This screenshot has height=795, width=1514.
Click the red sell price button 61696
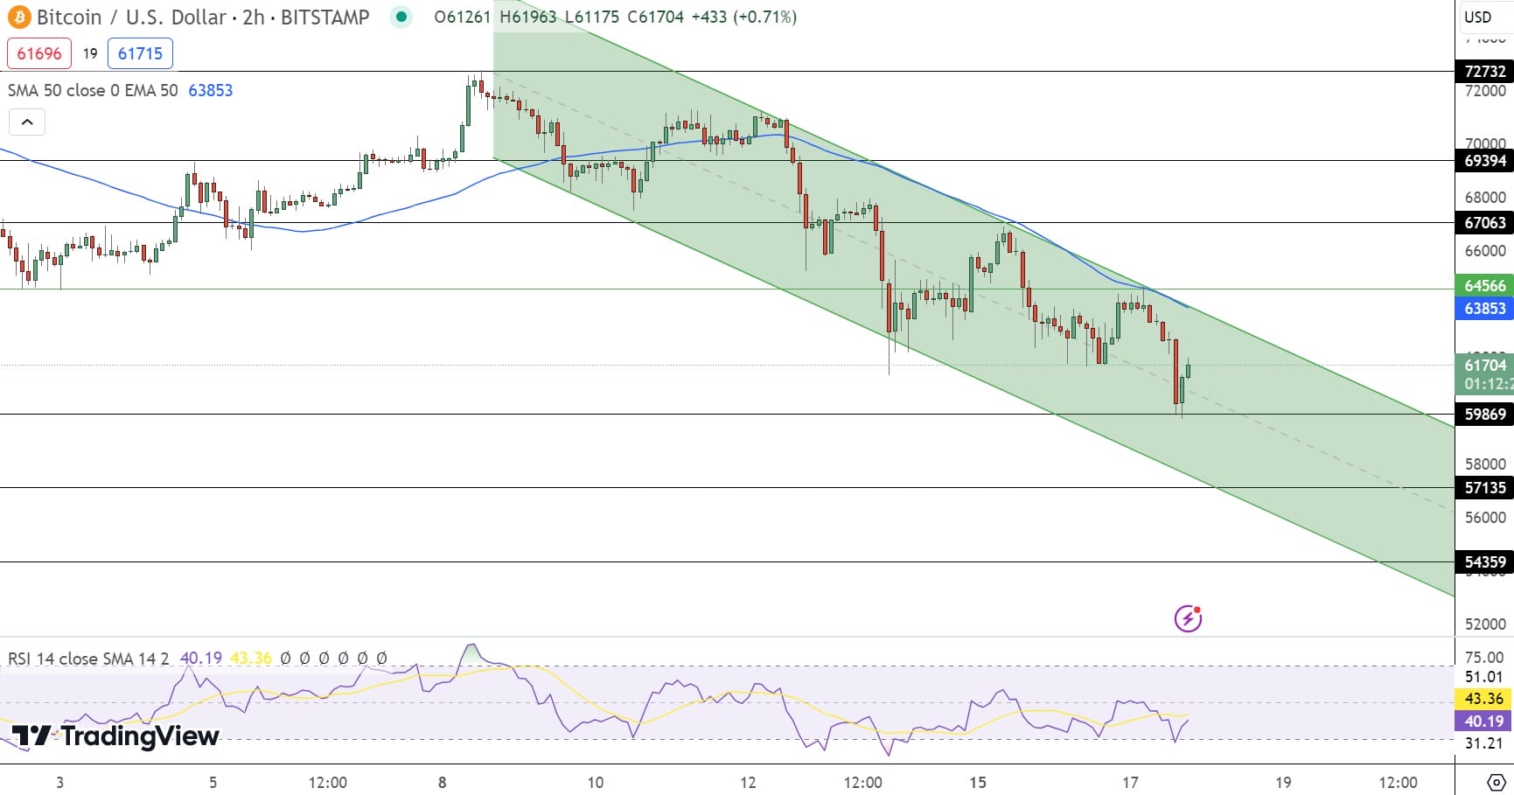[x=38, y=53]
